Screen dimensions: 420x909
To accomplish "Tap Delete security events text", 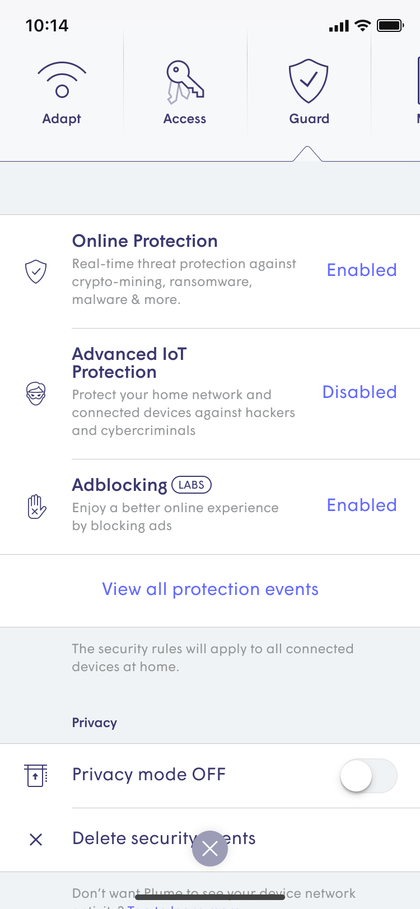I will click(134, 838).
